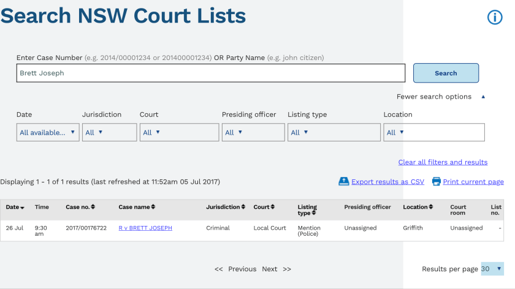Click Clear all filters and results
The height and width of the screenshot is (289, 515).
point(443,162)
